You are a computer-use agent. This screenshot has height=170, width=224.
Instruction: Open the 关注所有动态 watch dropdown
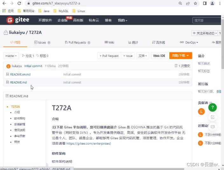[205, 33]
